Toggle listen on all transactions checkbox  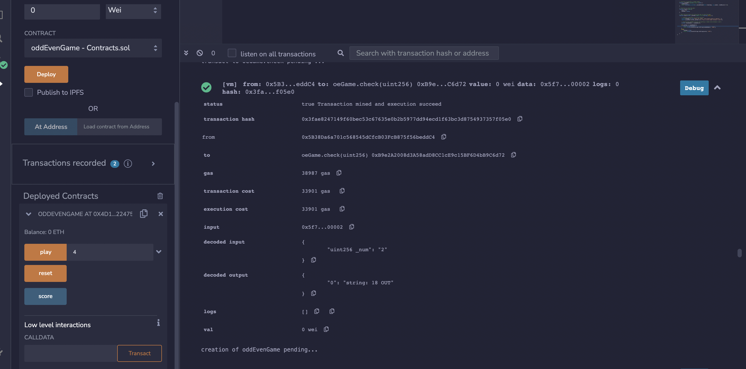pyautogui.click(x=232, y=53)
